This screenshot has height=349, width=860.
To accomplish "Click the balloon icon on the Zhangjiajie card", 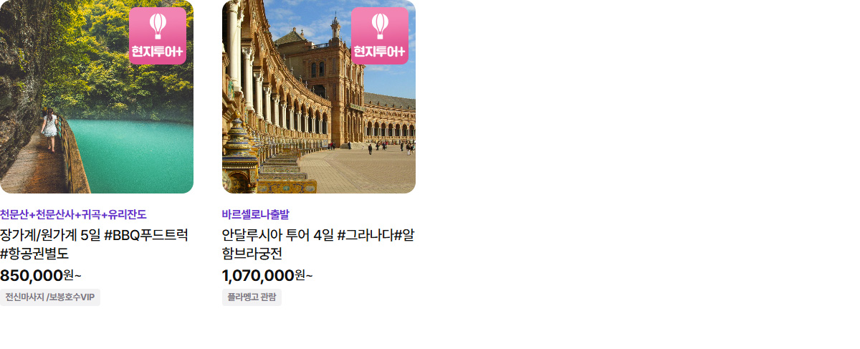I will coord(158,26).
